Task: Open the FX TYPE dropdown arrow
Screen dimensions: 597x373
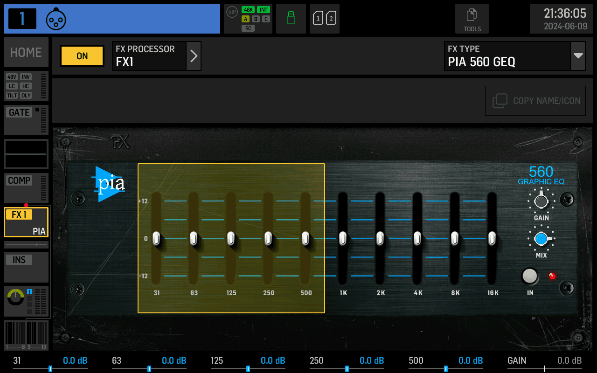Action: coord(578,56)
